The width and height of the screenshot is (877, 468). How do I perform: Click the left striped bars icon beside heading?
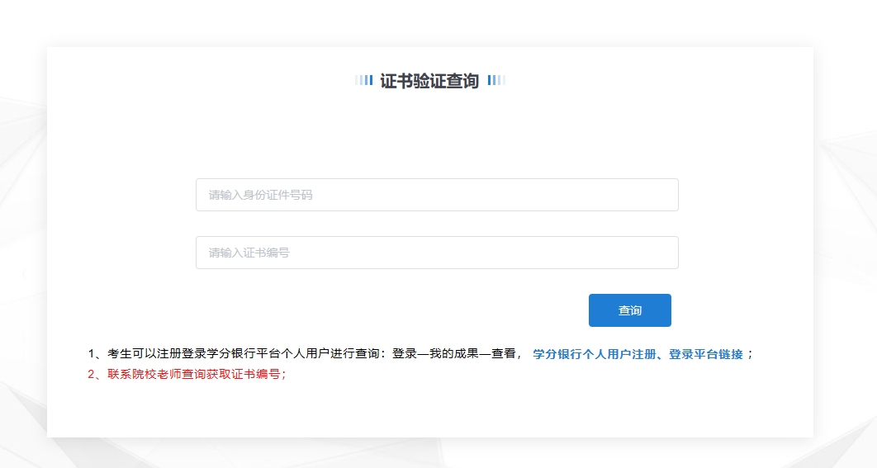363,80
